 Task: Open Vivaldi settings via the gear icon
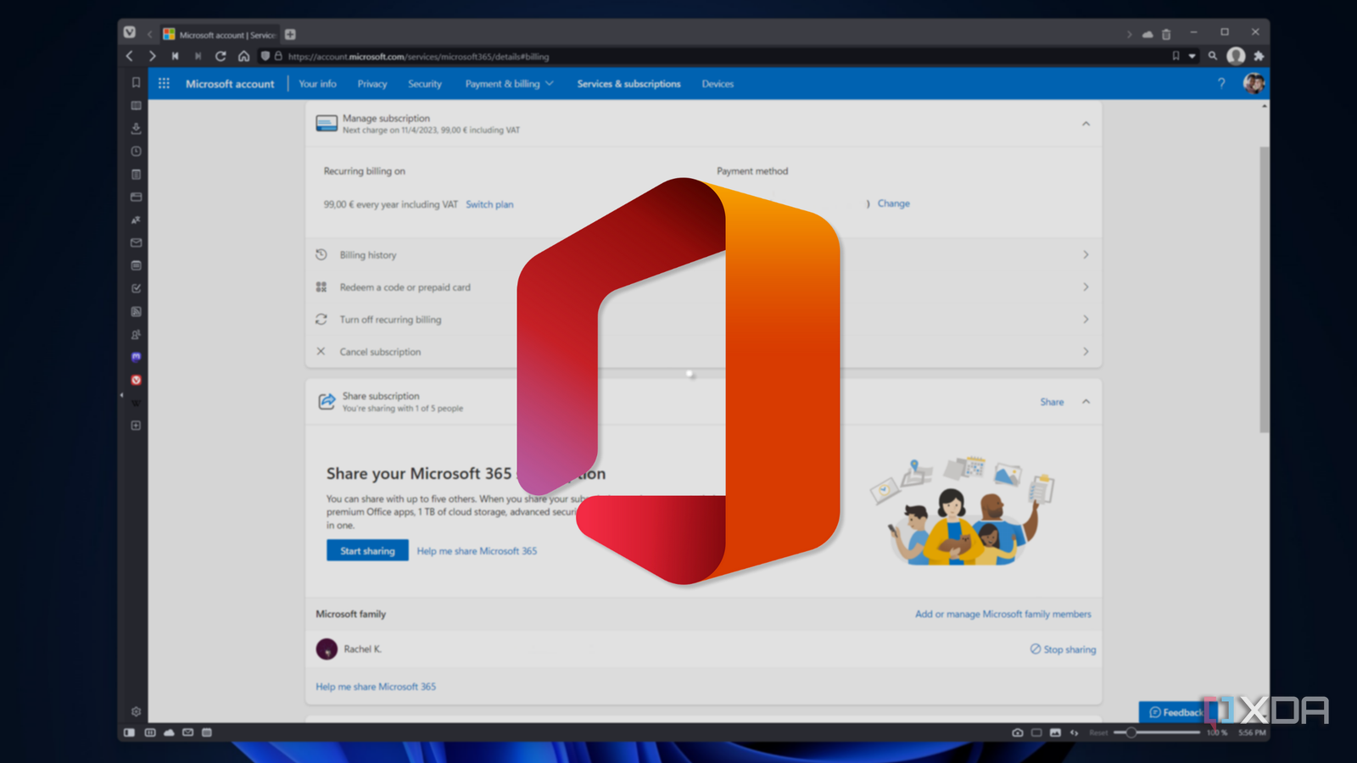136,712
